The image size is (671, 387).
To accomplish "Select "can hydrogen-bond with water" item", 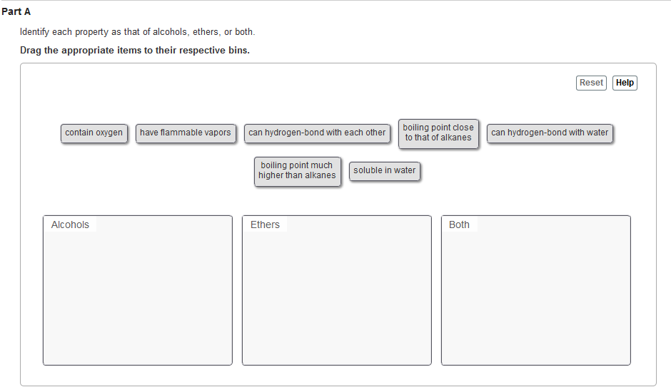I will [x=550, y=133].
